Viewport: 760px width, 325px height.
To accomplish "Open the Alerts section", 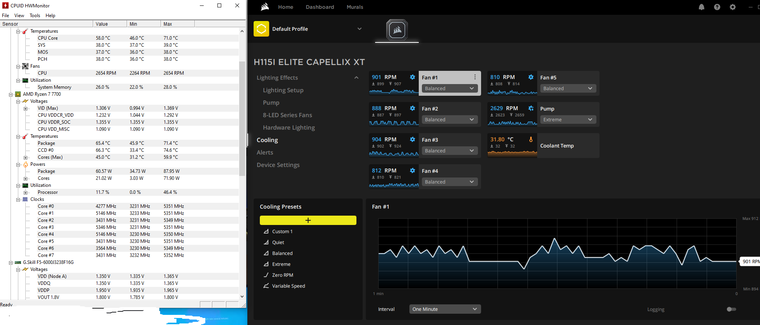I will pos(265,153).
